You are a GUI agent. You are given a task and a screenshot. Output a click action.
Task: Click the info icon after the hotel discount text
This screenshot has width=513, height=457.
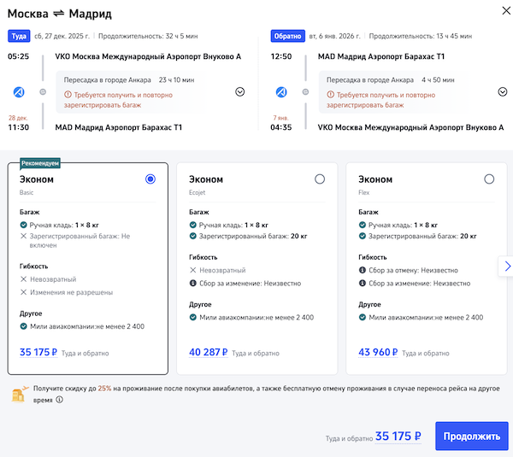pyautogui.click(x=60, y=400)
